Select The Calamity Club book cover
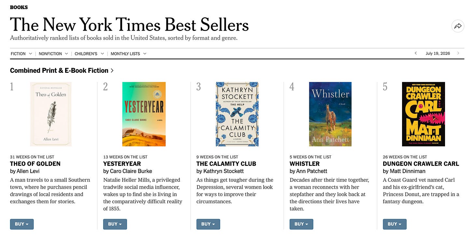The height and width of the screenshot is (241, 474). tap(237, 114)
